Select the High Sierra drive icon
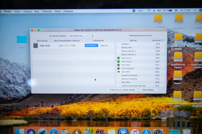 [179, 19]
